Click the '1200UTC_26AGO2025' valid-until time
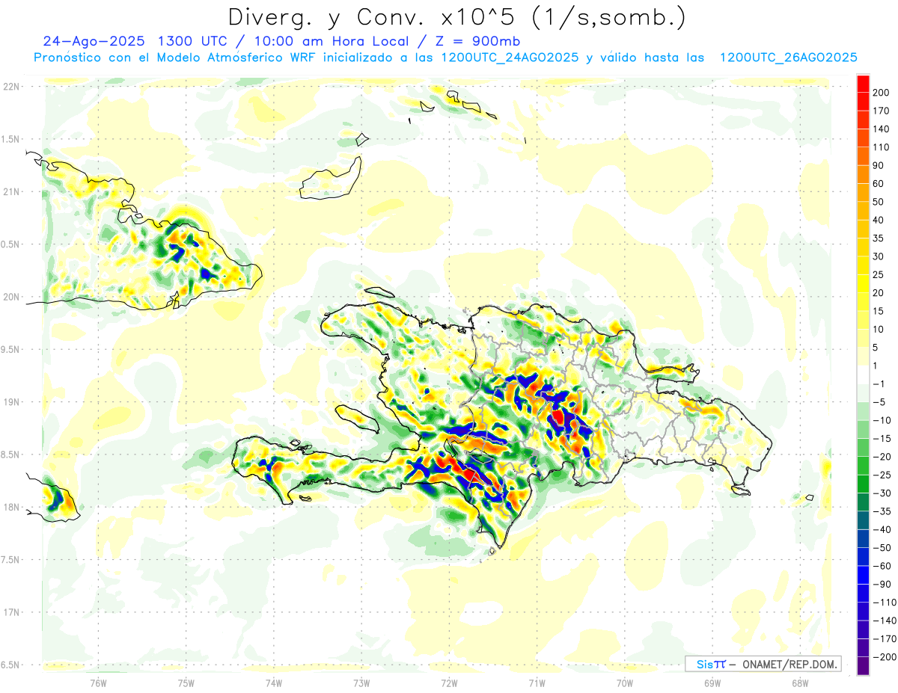This screenshot has height=693, width=898. (x=788, y=58)
